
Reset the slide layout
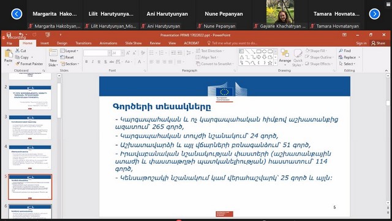tap(67, 57)
